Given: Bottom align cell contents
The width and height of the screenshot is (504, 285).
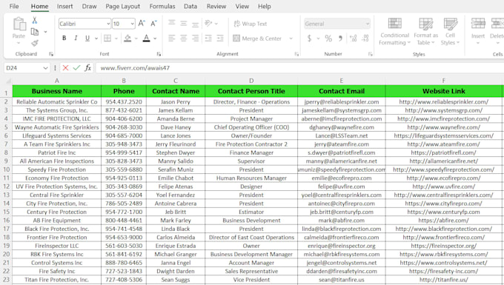Looking at the screenshot, I should pos(195,24).
